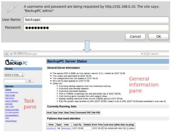Image resolution: width=174 pixels, height=133 pixels.
Task: Click the search magnifier icon
Action: point(150,54)
